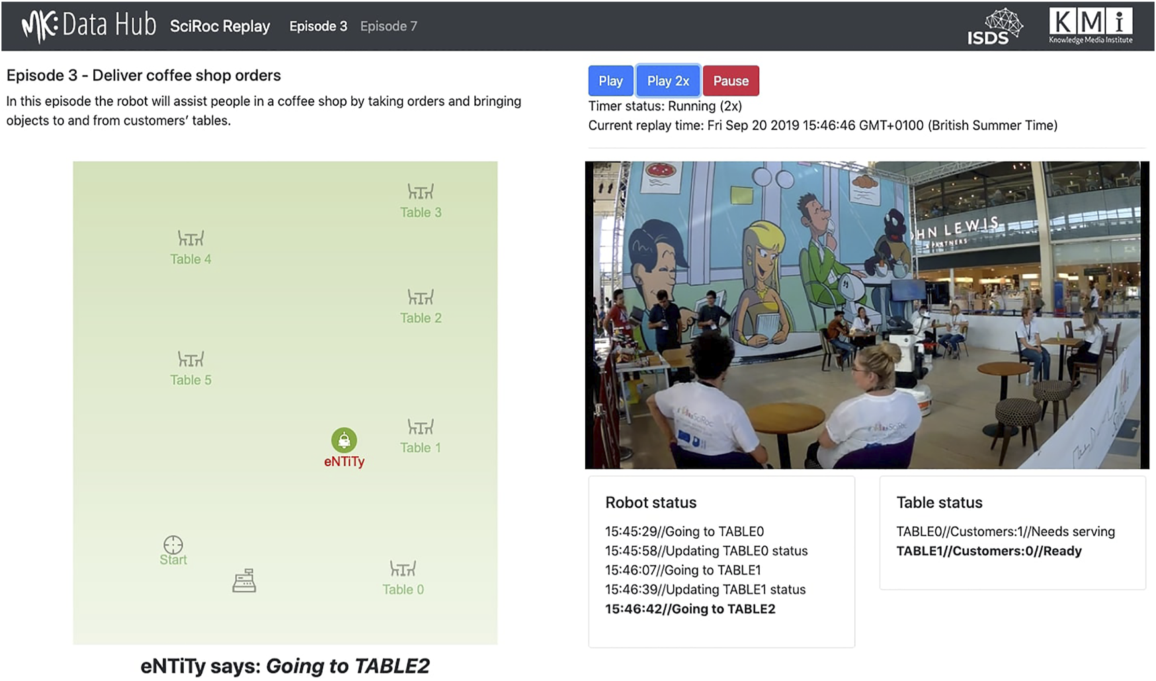The width and height of the screenshot is (1156, 681).
Task: Switch to the Episode 3 tab
Action: (318, 26)
